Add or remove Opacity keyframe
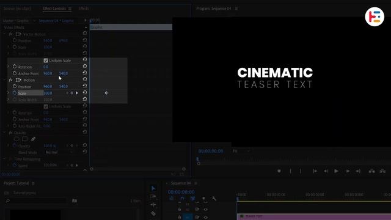 pyautogui.click(x=72, y=145)
